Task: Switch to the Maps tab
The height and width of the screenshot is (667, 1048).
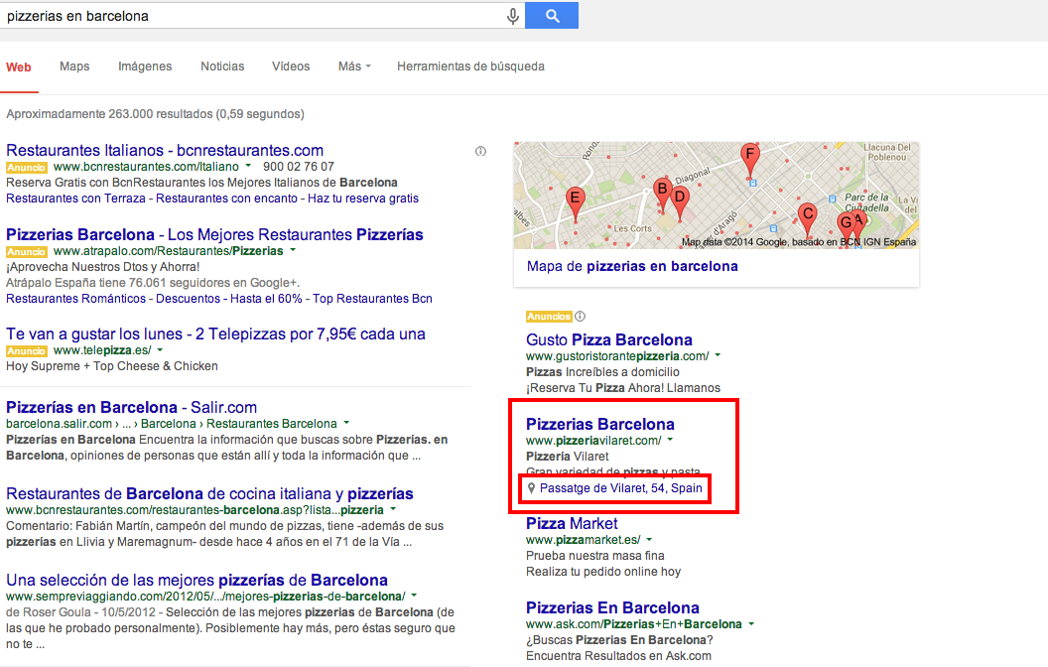Action: [x=74, y=67]
